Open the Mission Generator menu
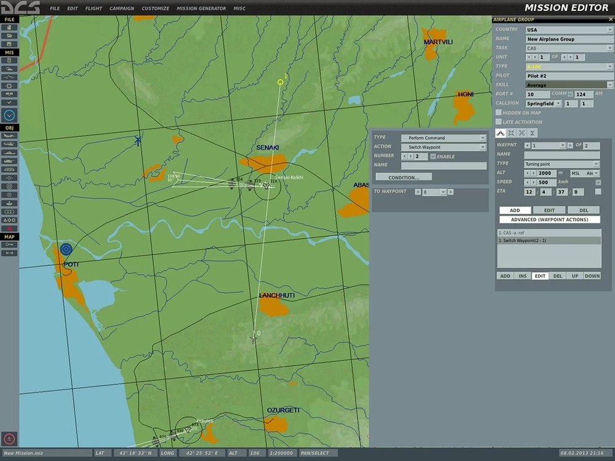 tap(201, 9)
